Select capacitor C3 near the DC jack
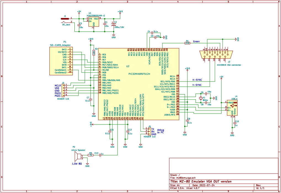This screenshot has height=193, width=281. click(79, 25)
